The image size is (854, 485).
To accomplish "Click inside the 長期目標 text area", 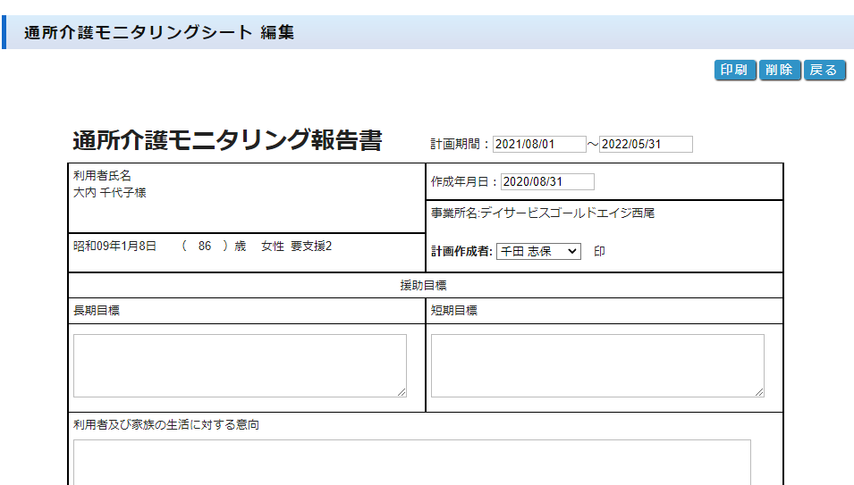I will (x=240, y=365).
